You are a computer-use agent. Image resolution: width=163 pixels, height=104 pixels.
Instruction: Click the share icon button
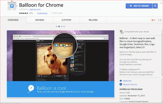point(155,6)
